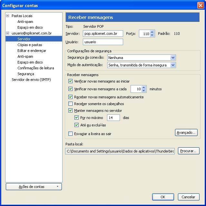The width and height of the screenshot is (206, 206).
Task: Increase the Porta value with up arrow
Action: click(x=152, y=32)
